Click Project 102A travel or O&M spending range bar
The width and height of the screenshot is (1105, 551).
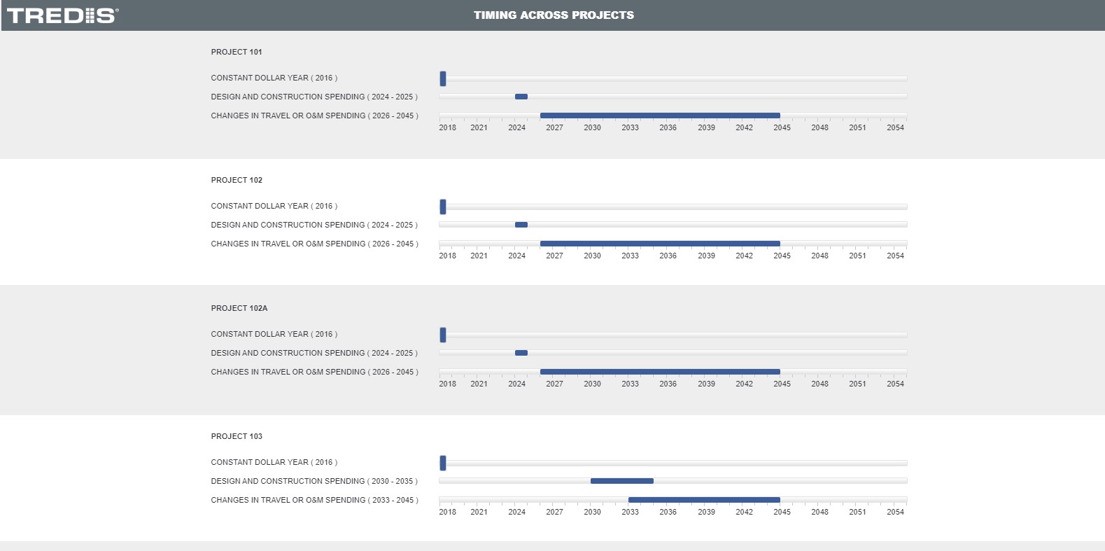tap(659, 372)
